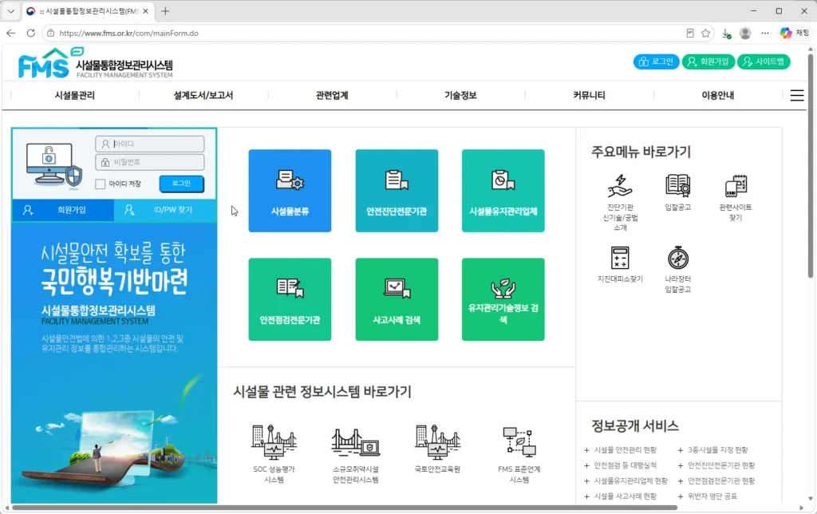
Task: Expand 안전점검전문기관 현황 item
Action: coord(716,480)
